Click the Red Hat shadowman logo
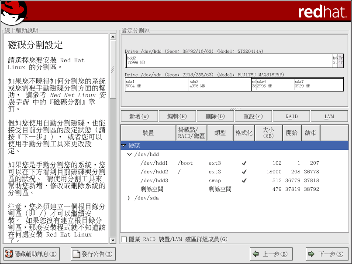The width and height of the screenshot is (352, 264). 14,12
